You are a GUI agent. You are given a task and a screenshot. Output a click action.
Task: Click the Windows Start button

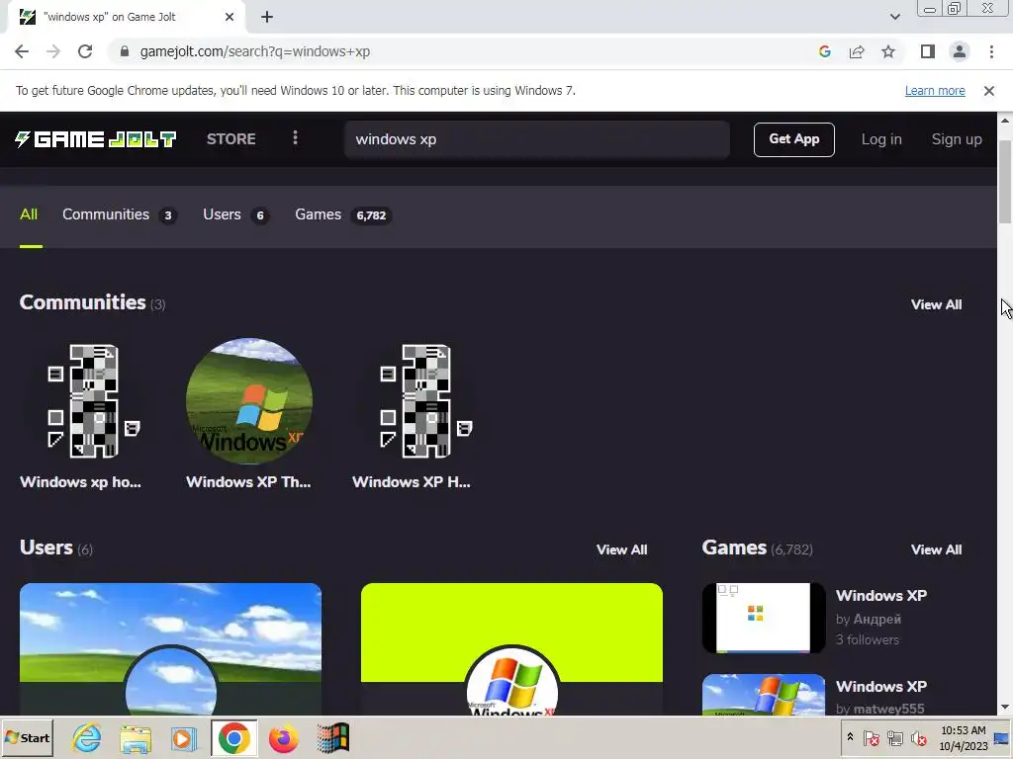(27, 738)
